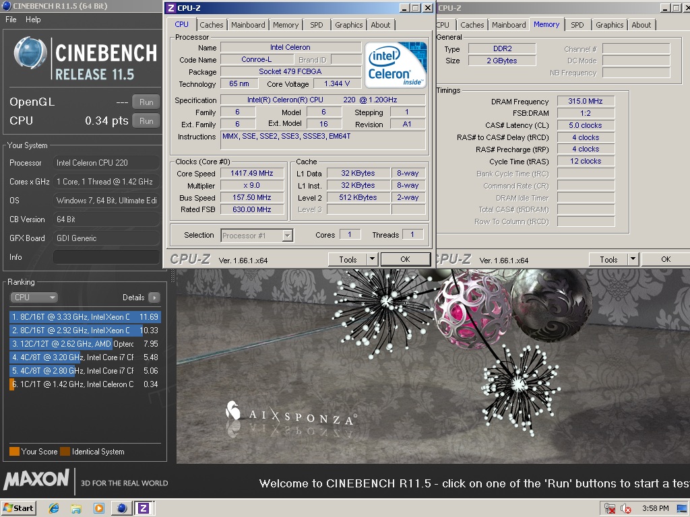Click the Intel Celeron inside logo
The height and width of the screenshot is (517, 690).
[396, 65]
